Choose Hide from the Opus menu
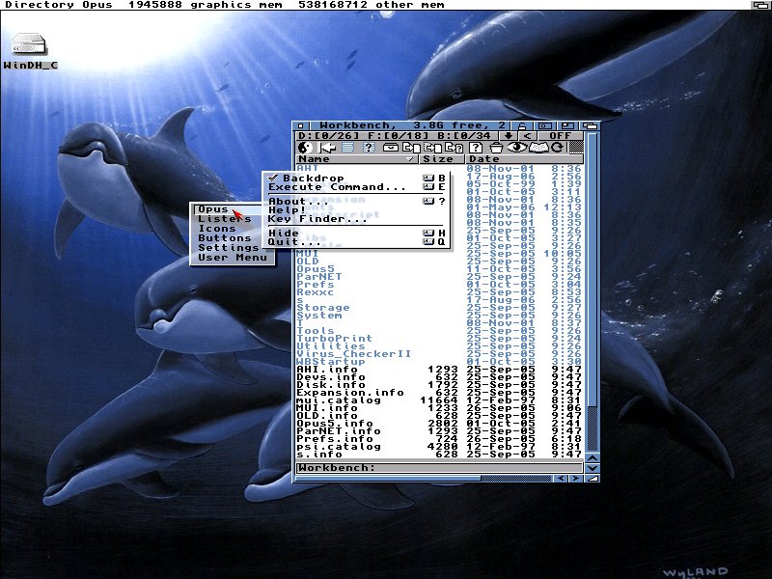772x579 pixels. [x=356, y=233]
